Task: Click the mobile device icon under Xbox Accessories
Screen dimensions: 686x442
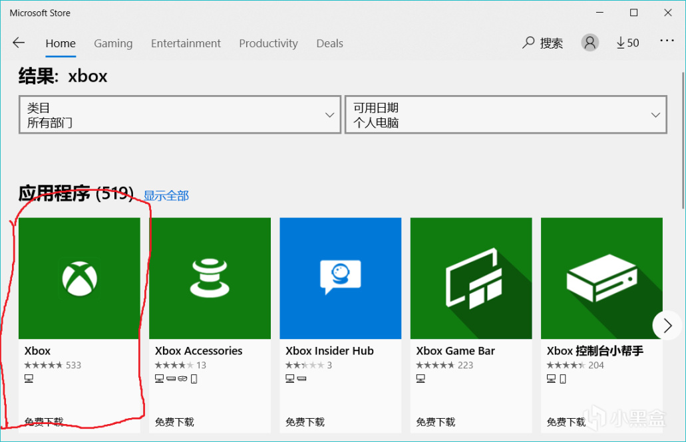Action: 194,379
